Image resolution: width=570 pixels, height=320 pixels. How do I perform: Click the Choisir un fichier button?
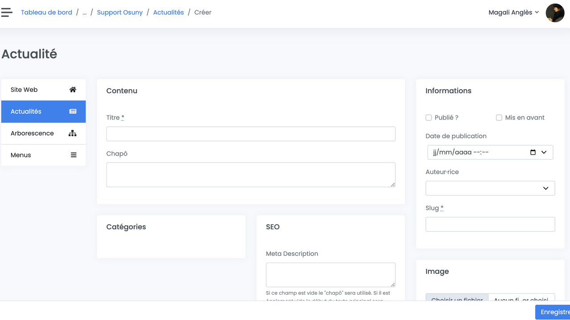point(457,298)
